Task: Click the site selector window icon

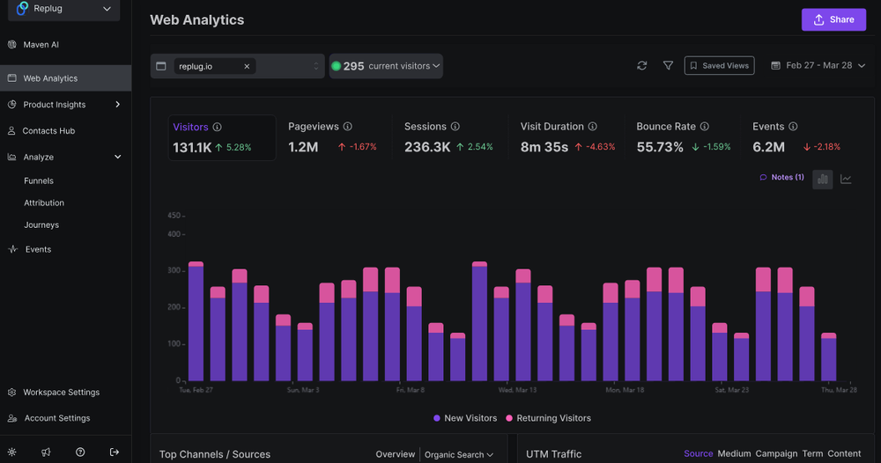Action: tap(160, 66)
